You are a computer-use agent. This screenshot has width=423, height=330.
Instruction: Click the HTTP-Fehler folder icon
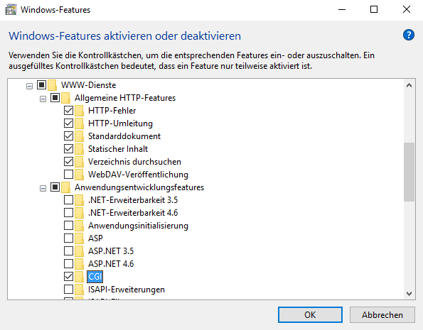(x=80, y=111)
